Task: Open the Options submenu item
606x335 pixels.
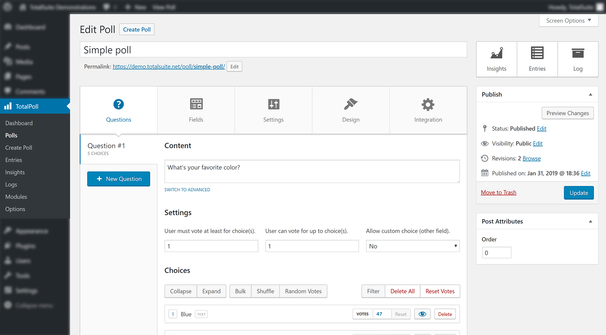Action: [x=15, y=209]
